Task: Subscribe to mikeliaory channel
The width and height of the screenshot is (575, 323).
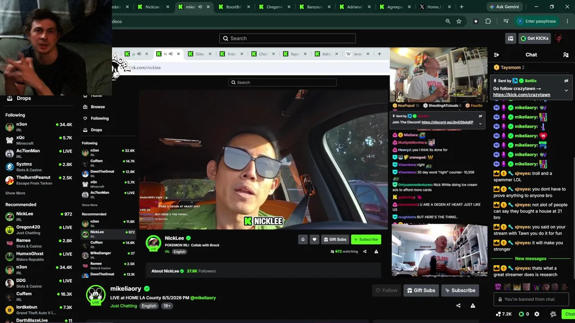Action: tap(460, 290)
